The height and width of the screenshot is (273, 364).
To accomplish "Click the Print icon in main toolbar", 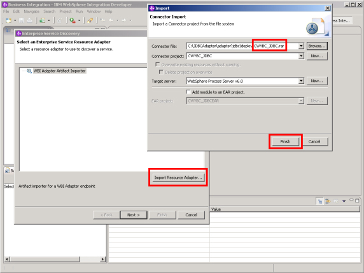I will point(29,20).
